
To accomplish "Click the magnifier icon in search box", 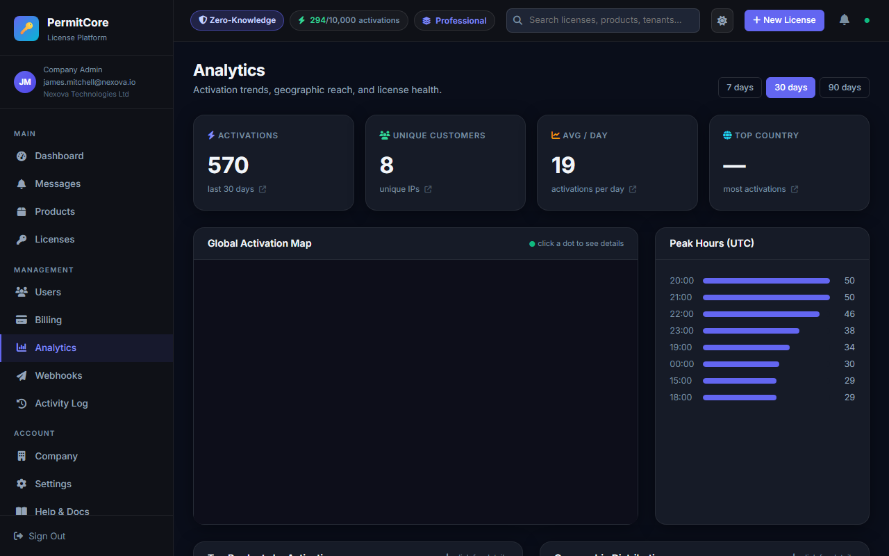I will (x=517, y=20).
